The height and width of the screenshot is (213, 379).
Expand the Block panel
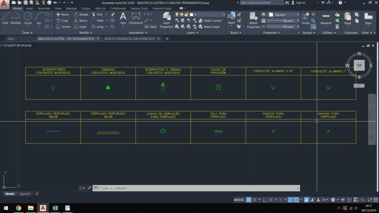[x=236, y=33]
